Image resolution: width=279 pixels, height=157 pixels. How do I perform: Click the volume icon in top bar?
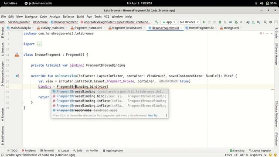click(x=262, y=3)
